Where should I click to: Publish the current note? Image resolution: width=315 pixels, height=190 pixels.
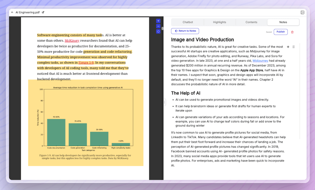coord(280,32)
